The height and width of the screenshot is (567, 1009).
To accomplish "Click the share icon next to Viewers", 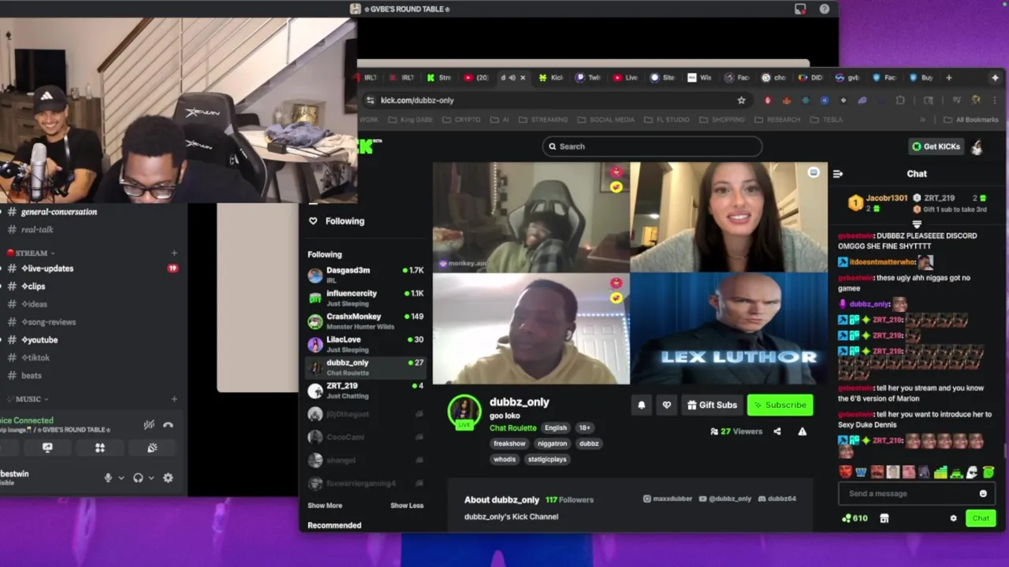I will coord(777,432).
